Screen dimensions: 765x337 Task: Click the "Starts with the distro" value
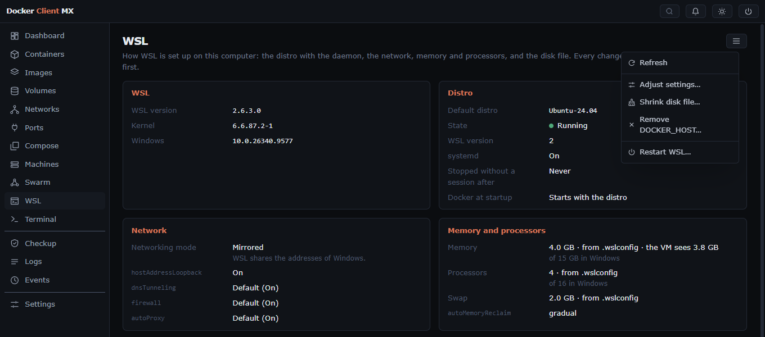pyautogui.click(x=588, y=198)
